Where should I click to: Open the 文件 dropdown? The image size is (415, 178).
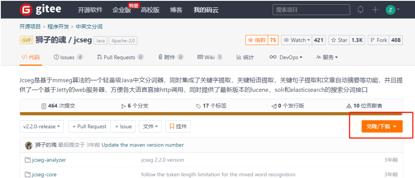150,126
